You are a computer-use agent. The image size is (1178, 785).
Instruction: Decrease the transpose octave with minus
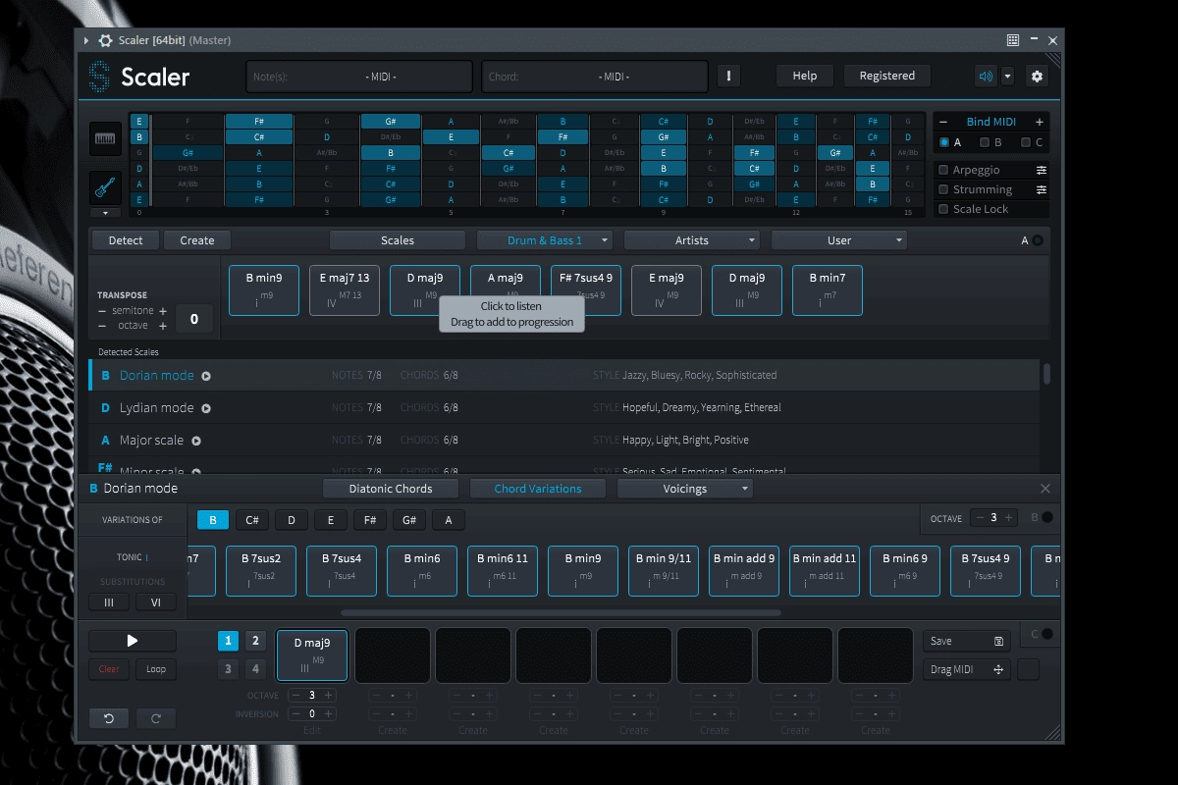coord(102,326)
